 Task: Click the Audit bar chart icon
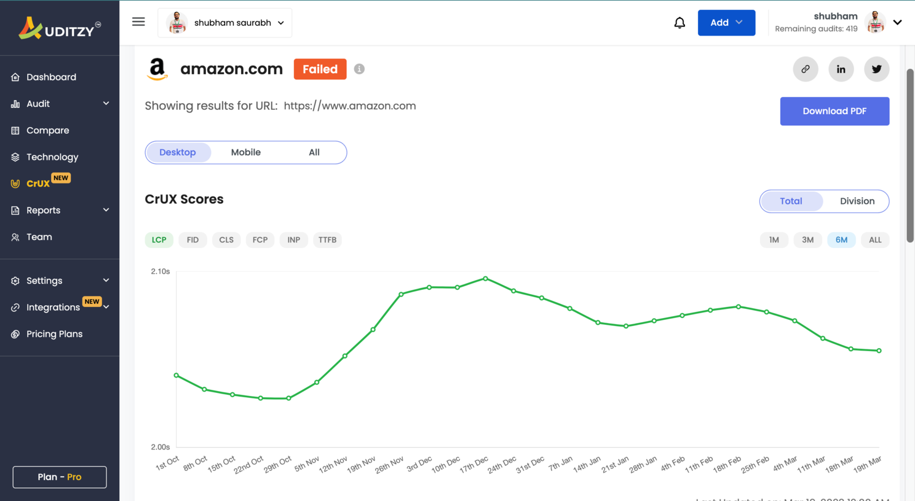point(15,104)
